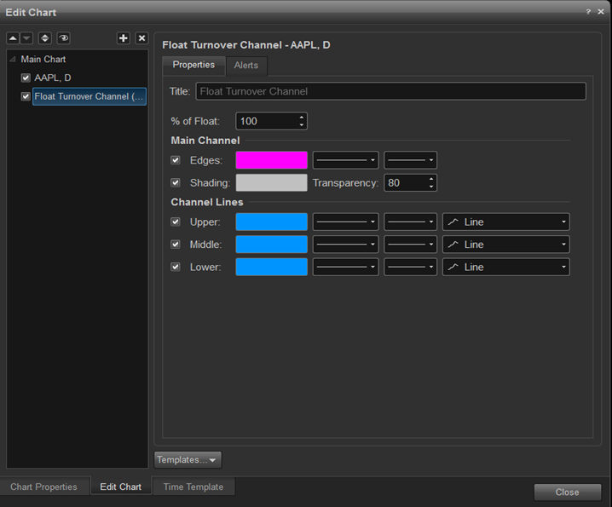Open the Upper line style dropdown

pos(345,222)
